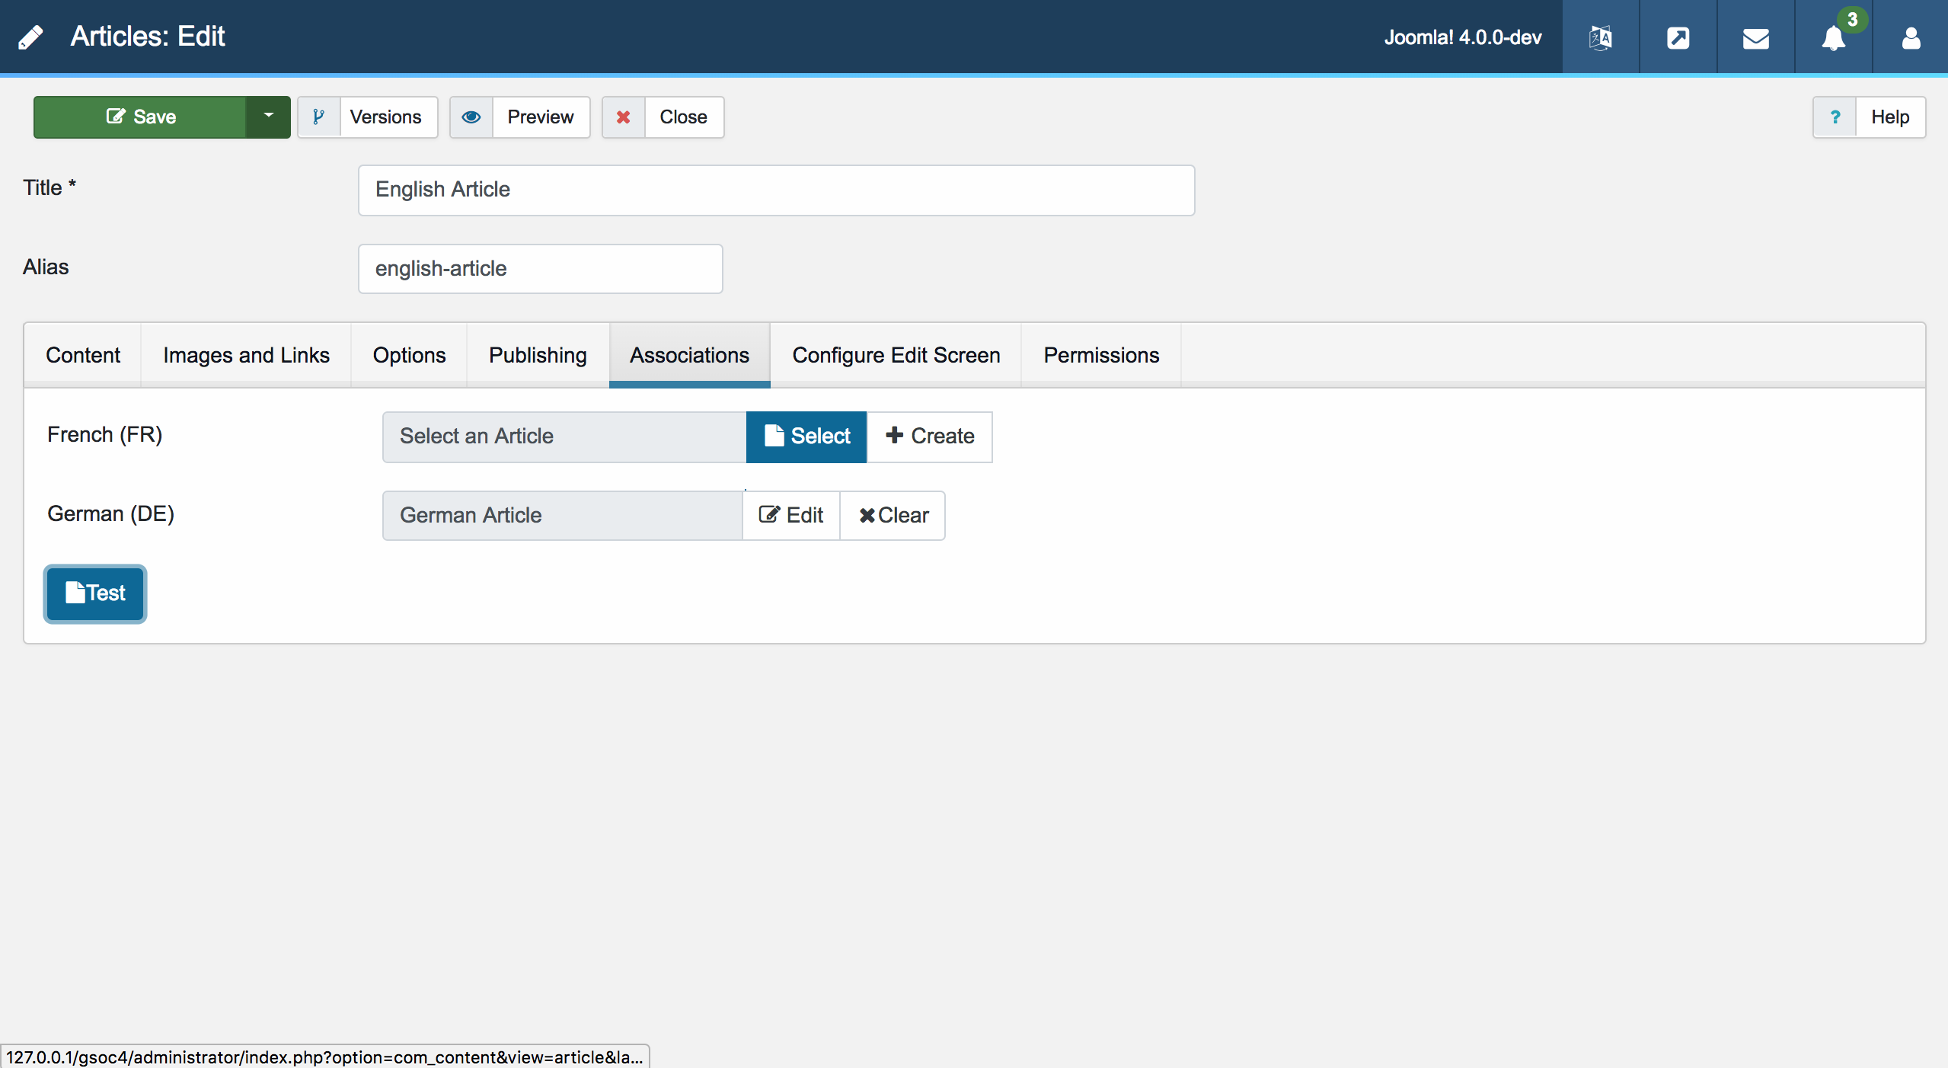Open private messages envelope icon
This screenshot has height=1068, width=1948.
pyautogui.click(x=1755, y=37)
